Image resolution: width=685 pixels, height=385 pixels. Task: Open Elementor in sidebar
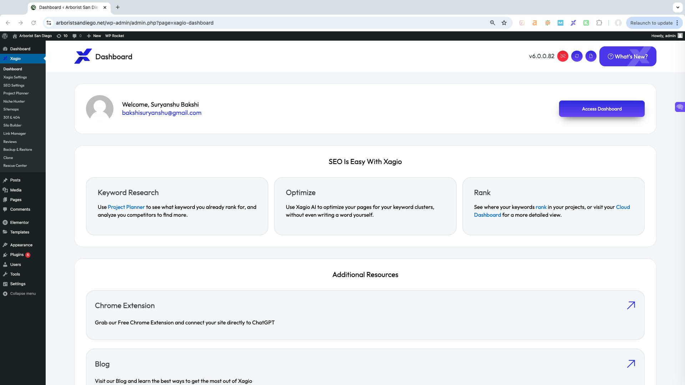(x=20, y=223)
